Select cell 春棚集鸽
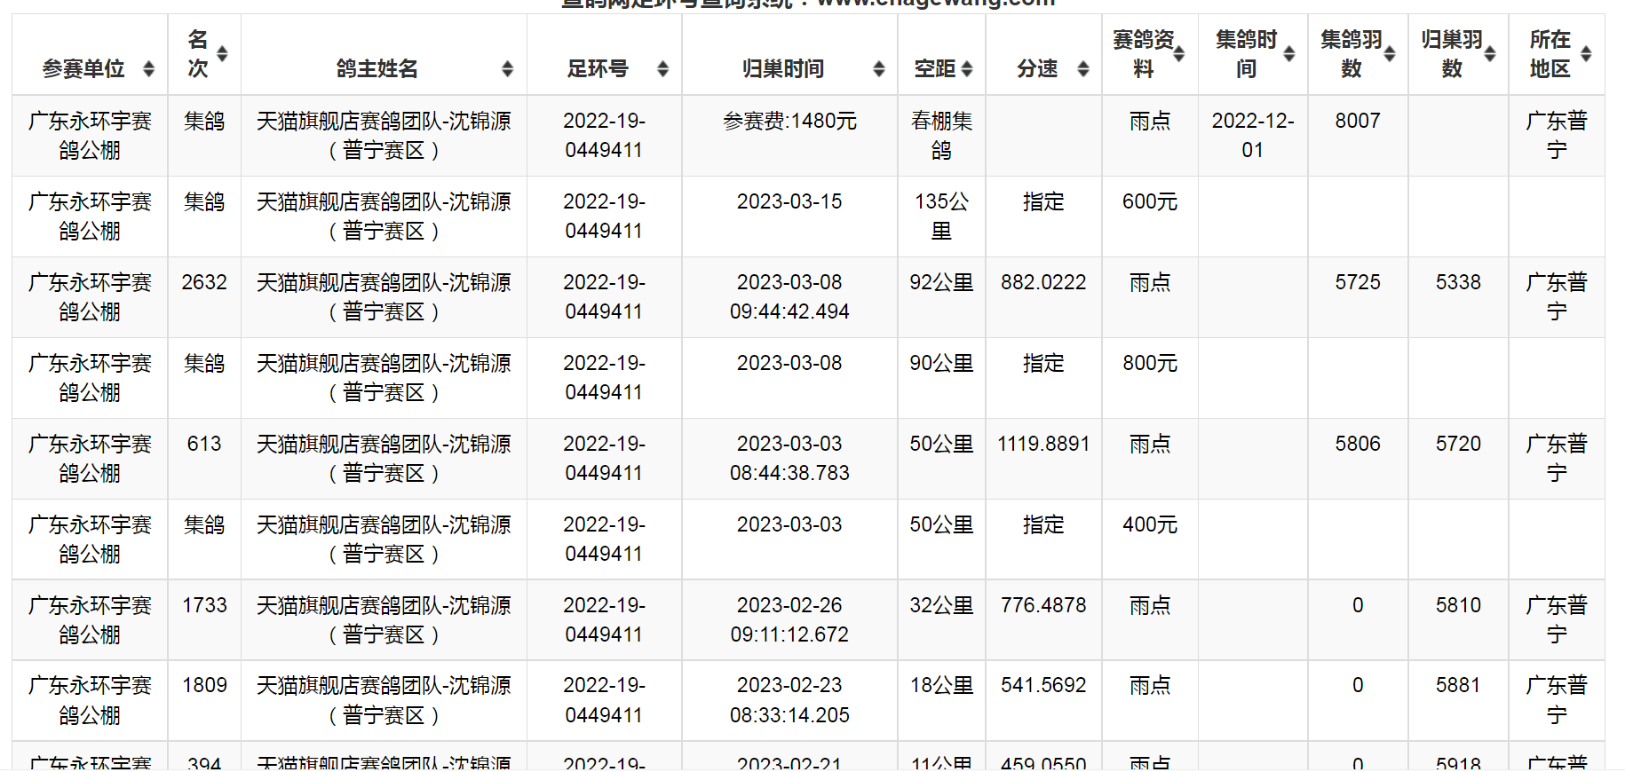This screenshot has width=1625, height=772. coord(941,136)
